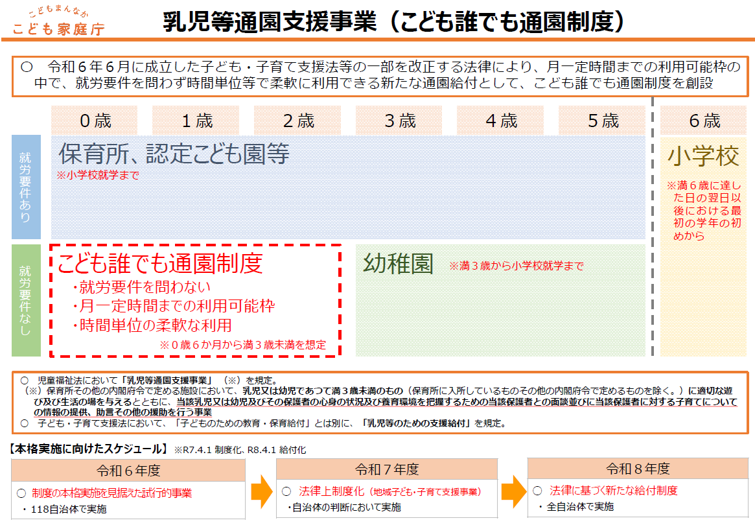Click the orange arrow after 令和6年度 box

(x=261, y=492)
